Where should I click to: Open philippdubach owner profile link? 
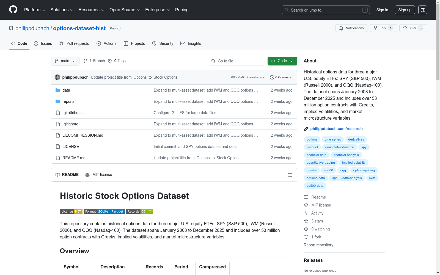(x=32, y=28)
